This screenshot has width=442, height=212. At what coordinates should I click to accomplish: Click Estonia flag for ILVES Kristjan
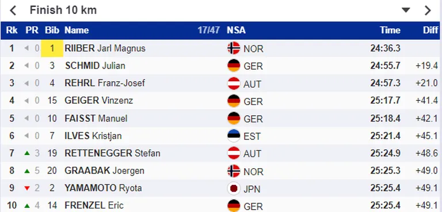click(x=234, y=136)
